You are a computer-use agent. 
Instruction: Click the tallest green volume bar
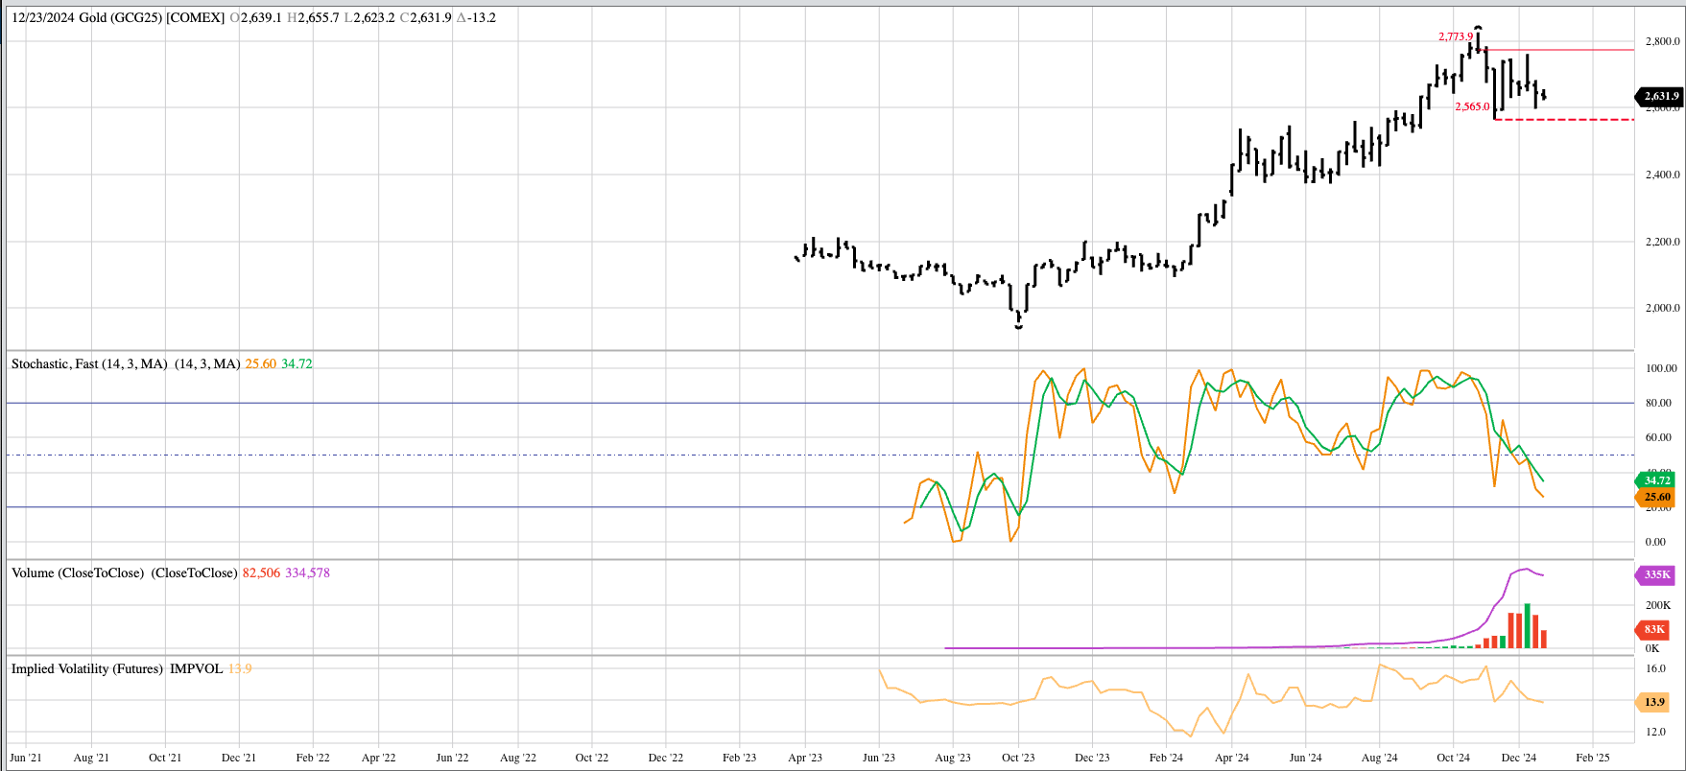(1527, 626)
